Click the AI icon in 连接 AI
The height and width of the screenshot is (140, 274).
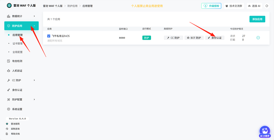(249, 6)
